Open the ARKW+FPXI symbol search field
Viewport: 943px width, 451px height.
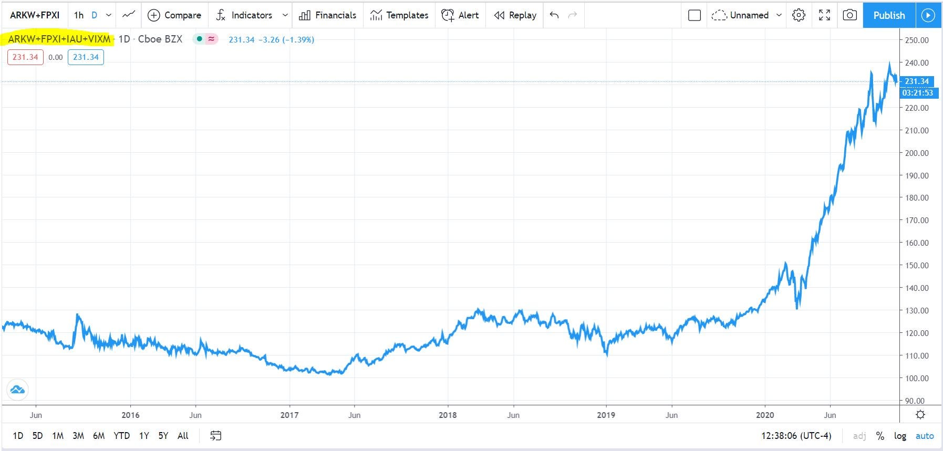35,15
